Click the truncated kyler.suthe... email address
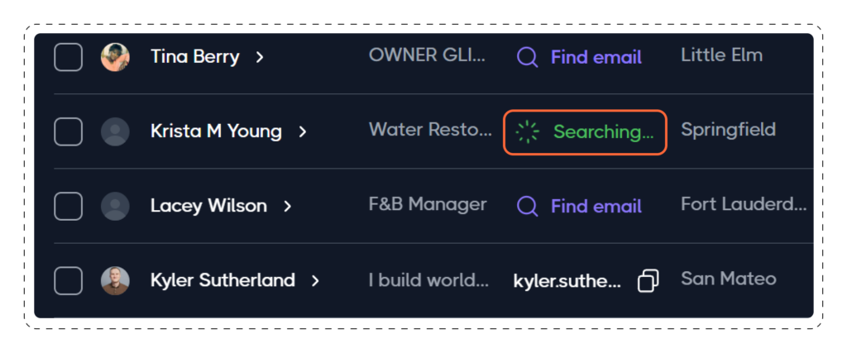The height and width of the screenshot is (353, 847). (x=567, y=281)
